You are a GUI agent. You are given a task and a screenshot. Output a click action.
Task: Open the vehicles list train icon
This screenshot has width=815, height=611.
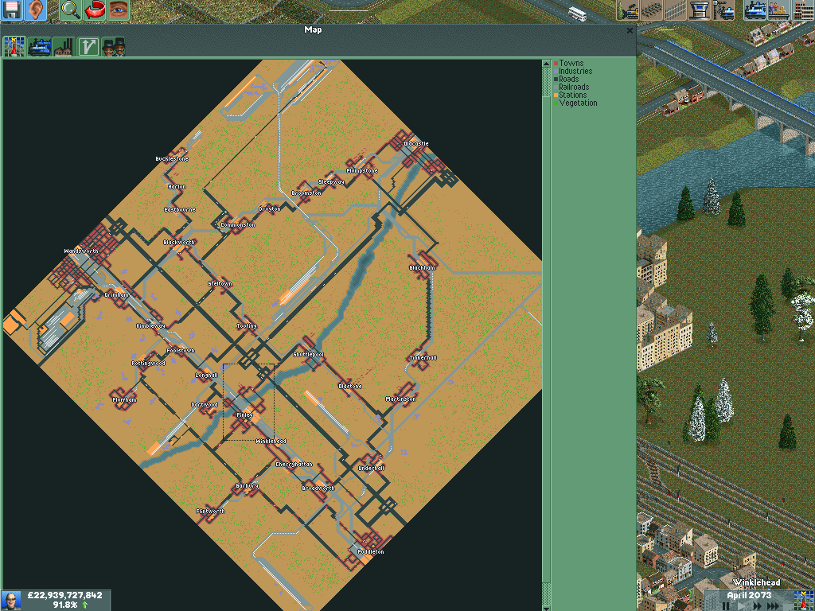[755, 10]
